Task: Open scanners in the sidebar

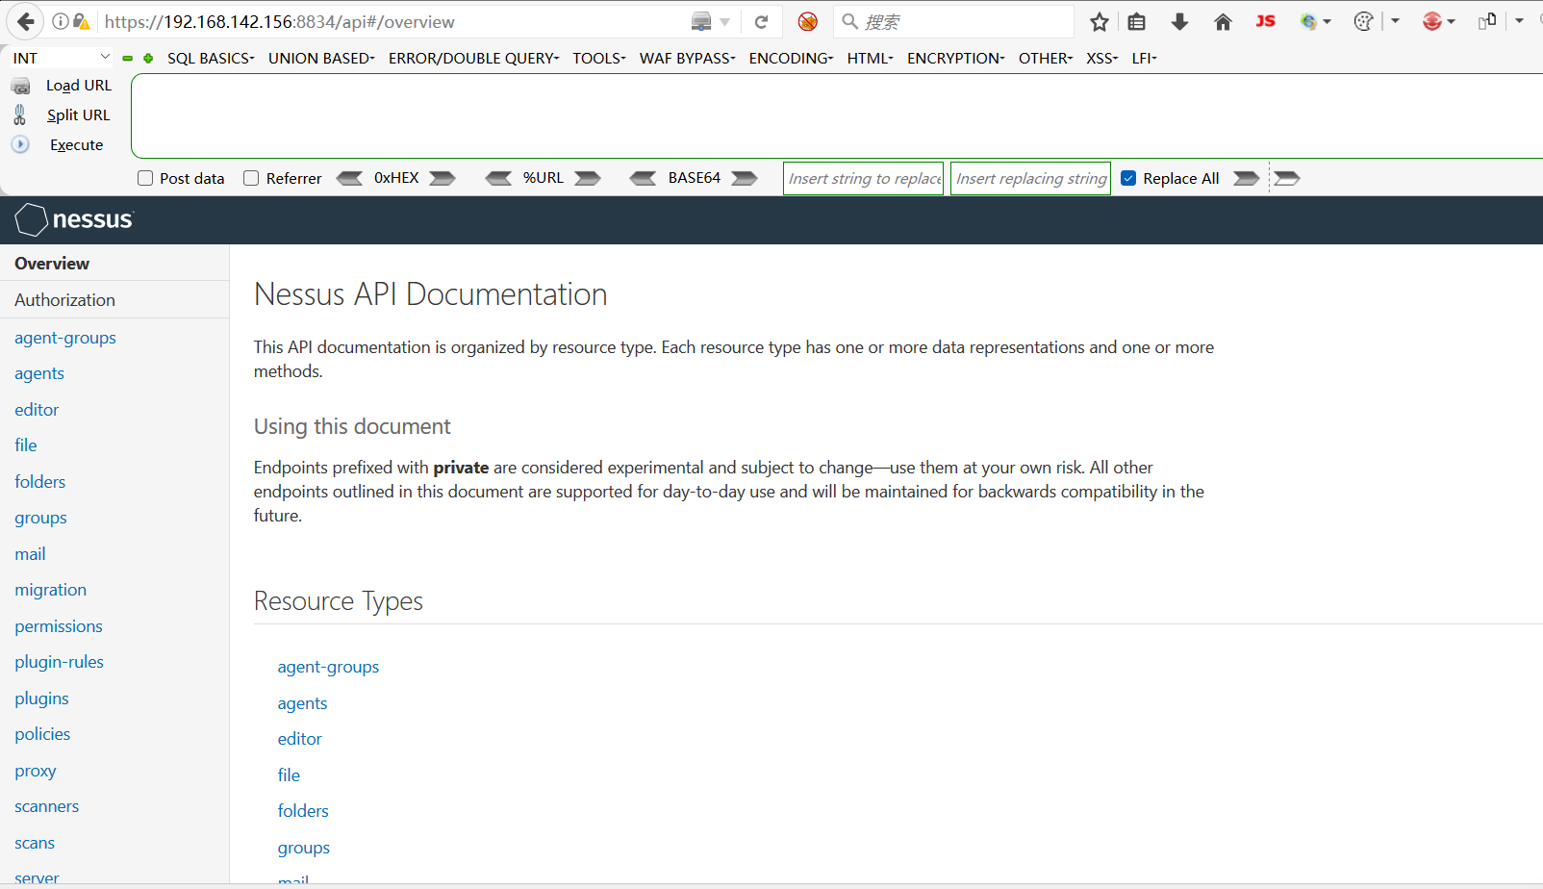Action: pyautogui.click(x=47, y=806)
